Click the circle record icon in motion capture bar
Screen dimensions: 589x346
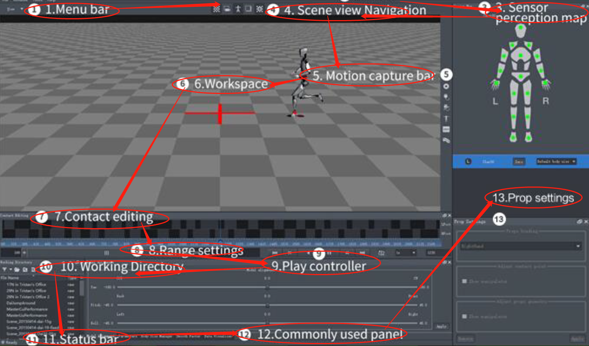coord(446,86)
